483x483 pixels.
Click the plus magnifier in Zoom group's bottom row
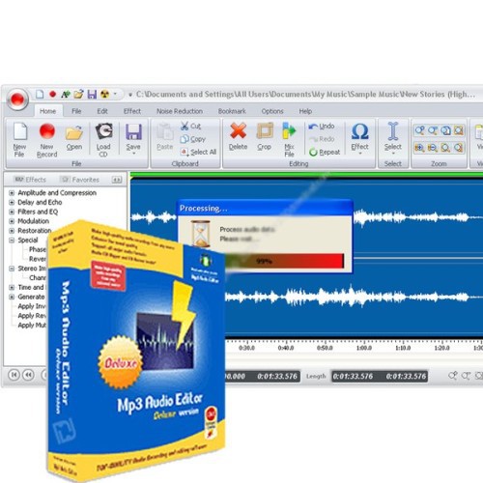(x=419, y=148)
